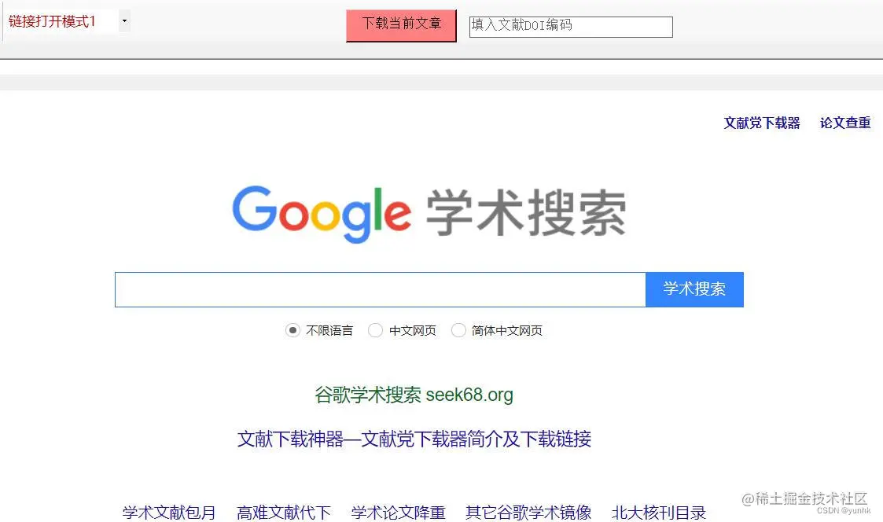The image size is (883, 522).
Task: Open the 学术论文降重 link
Action: (398, 513)
